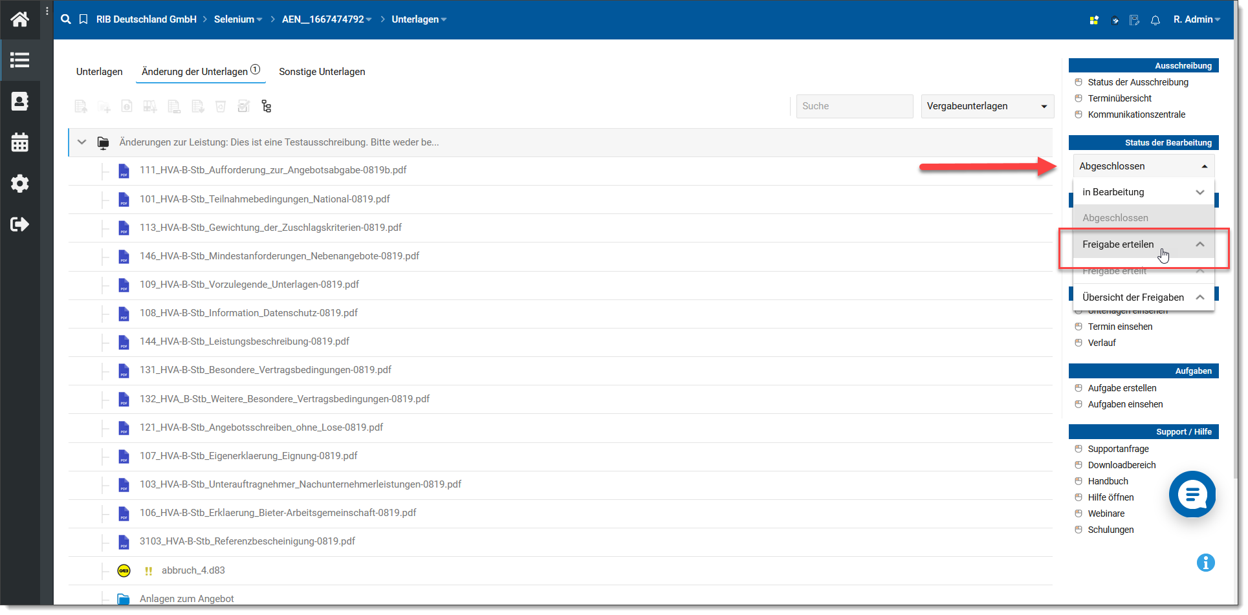The image size is (1248, 615).
Task: Open the notifications bell
Action: [x=1155, y=20]
